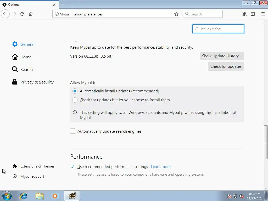Click the Search magnifier sidebar icon

tap(15, 69)
